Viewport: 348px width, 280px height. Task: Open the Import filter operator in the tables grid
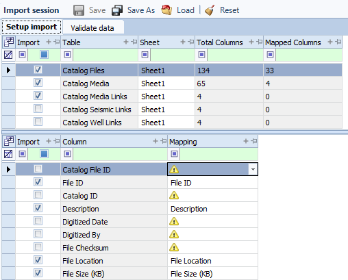tap(22, 55)
